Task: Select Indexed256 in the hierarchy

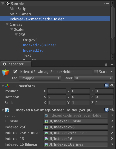Action: (x=33, y=50)
